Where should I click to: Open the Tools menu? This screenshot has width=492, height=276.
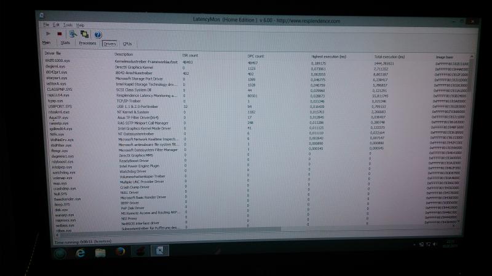pyautogui.click(x=68, y=25)
